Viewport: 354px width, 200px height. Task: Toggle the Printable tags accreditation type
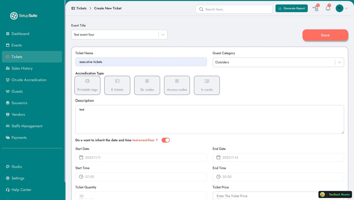(x=87, y=85)
